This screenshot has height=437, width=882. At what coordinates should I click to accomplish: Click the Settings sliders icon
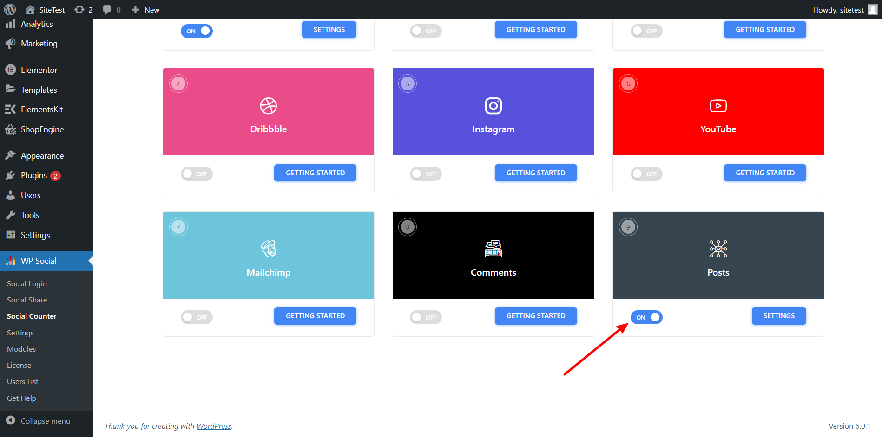10,235
